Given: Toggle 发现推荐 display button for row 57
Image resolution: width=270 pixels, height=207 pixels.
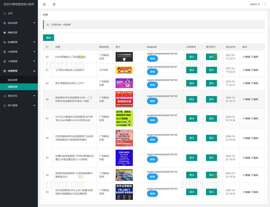Looking at the screenshot, I should 191,119.
